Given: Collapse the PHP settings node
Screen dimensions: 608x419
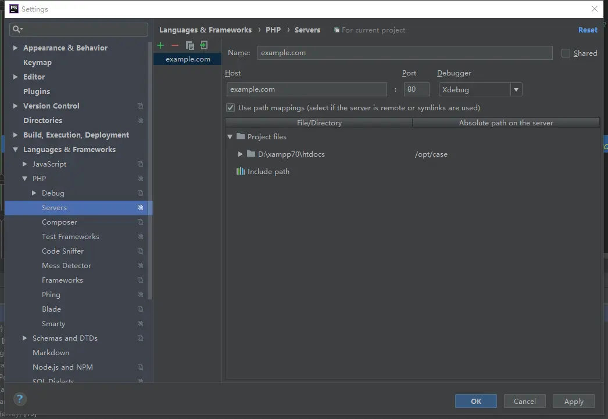Looking at the screenshot, I should [24, 179].
